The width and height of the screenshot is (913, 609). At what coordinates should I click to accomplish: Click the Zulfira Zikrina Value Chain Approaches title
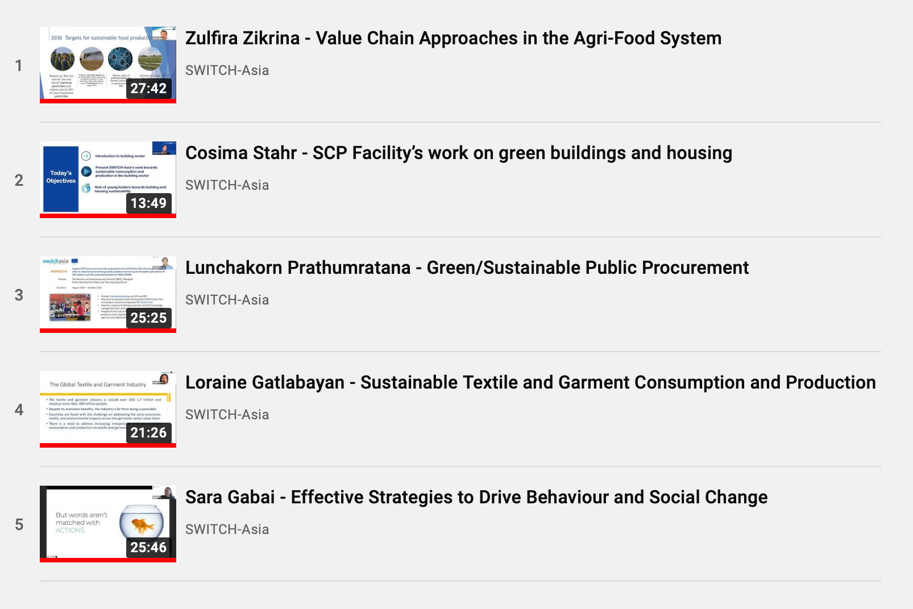point(453,38)
